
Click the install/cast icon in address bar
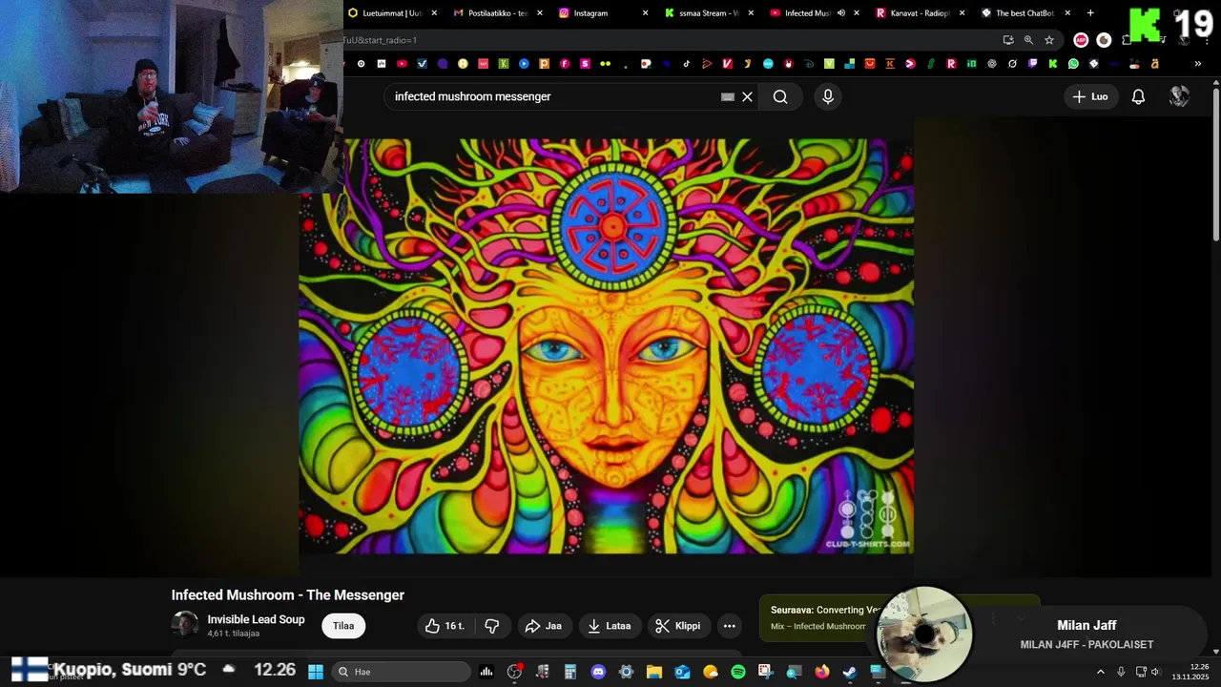pyautogui.click(x=1008, y=40)
